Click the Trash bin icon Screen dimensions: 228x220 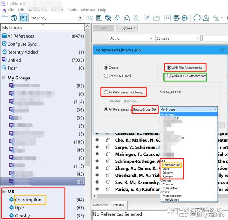pos(4,68)
